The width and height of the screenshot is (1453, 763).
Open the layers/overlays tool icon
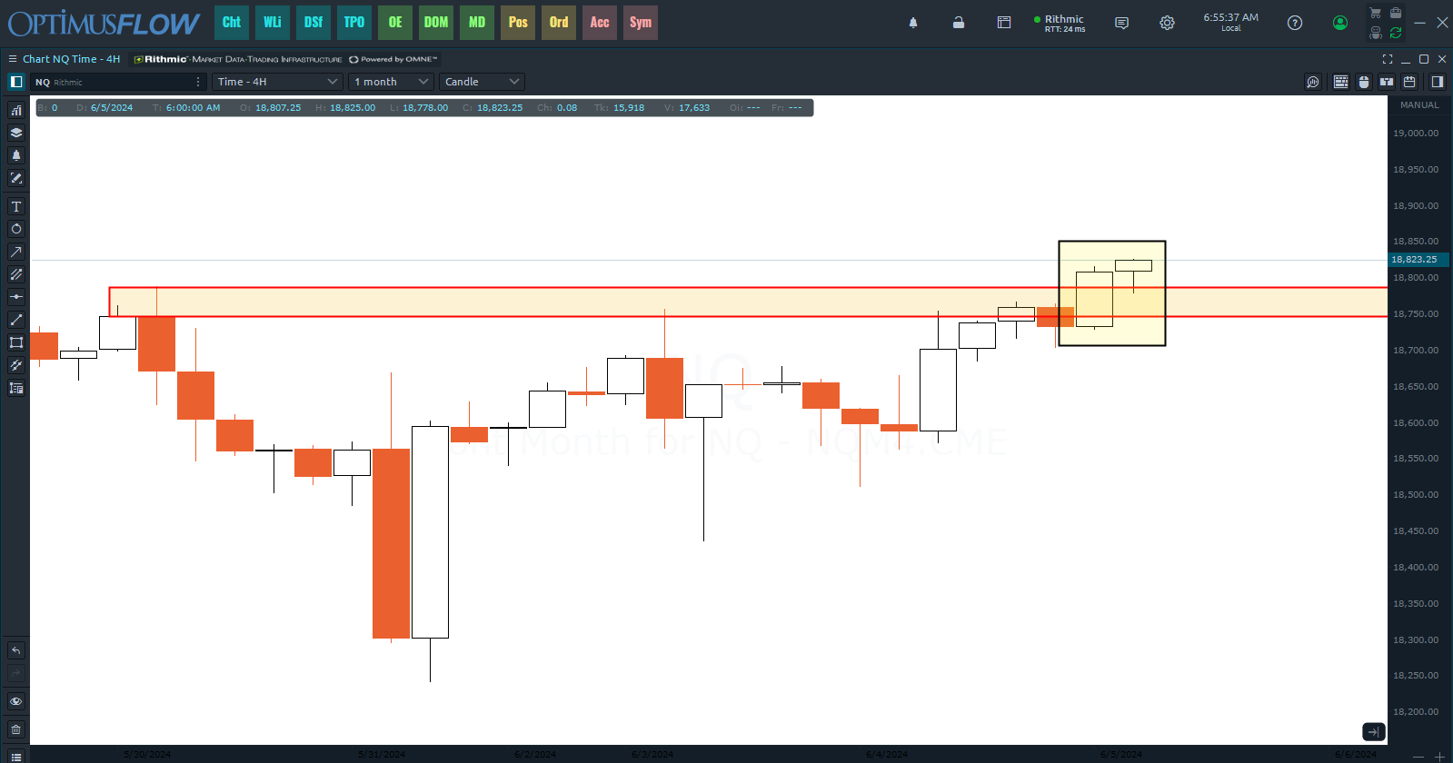[15, 133]
